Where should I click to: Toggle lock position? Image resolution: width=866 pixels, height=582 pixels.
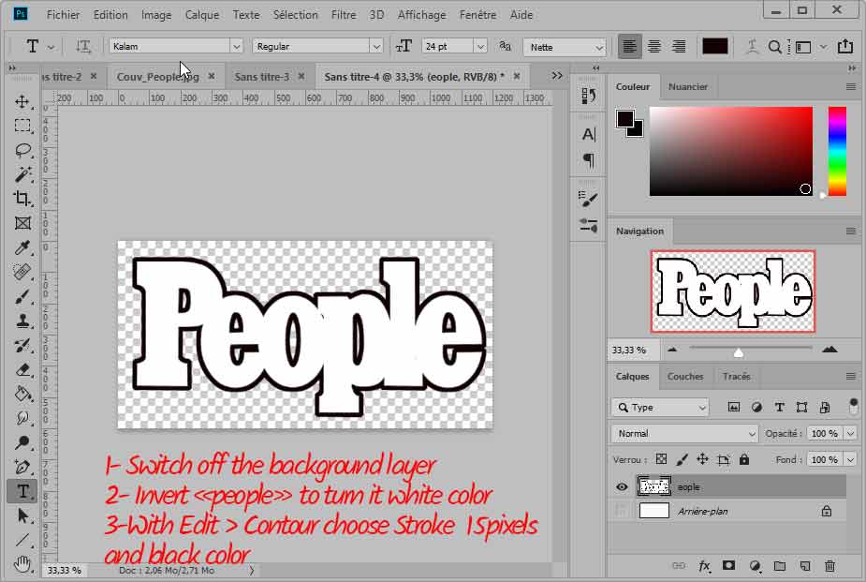(x=702, y=459)
